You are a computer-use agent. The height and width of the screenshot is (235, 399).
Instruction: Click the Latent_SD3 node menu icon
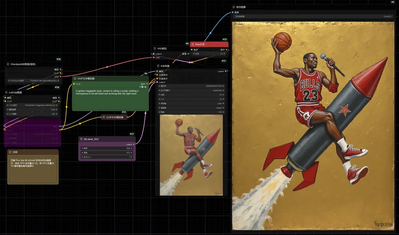(x=81, y=139)
